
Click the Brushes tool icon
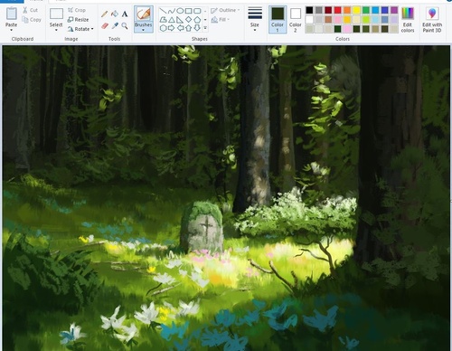click(x=144, y=14)
